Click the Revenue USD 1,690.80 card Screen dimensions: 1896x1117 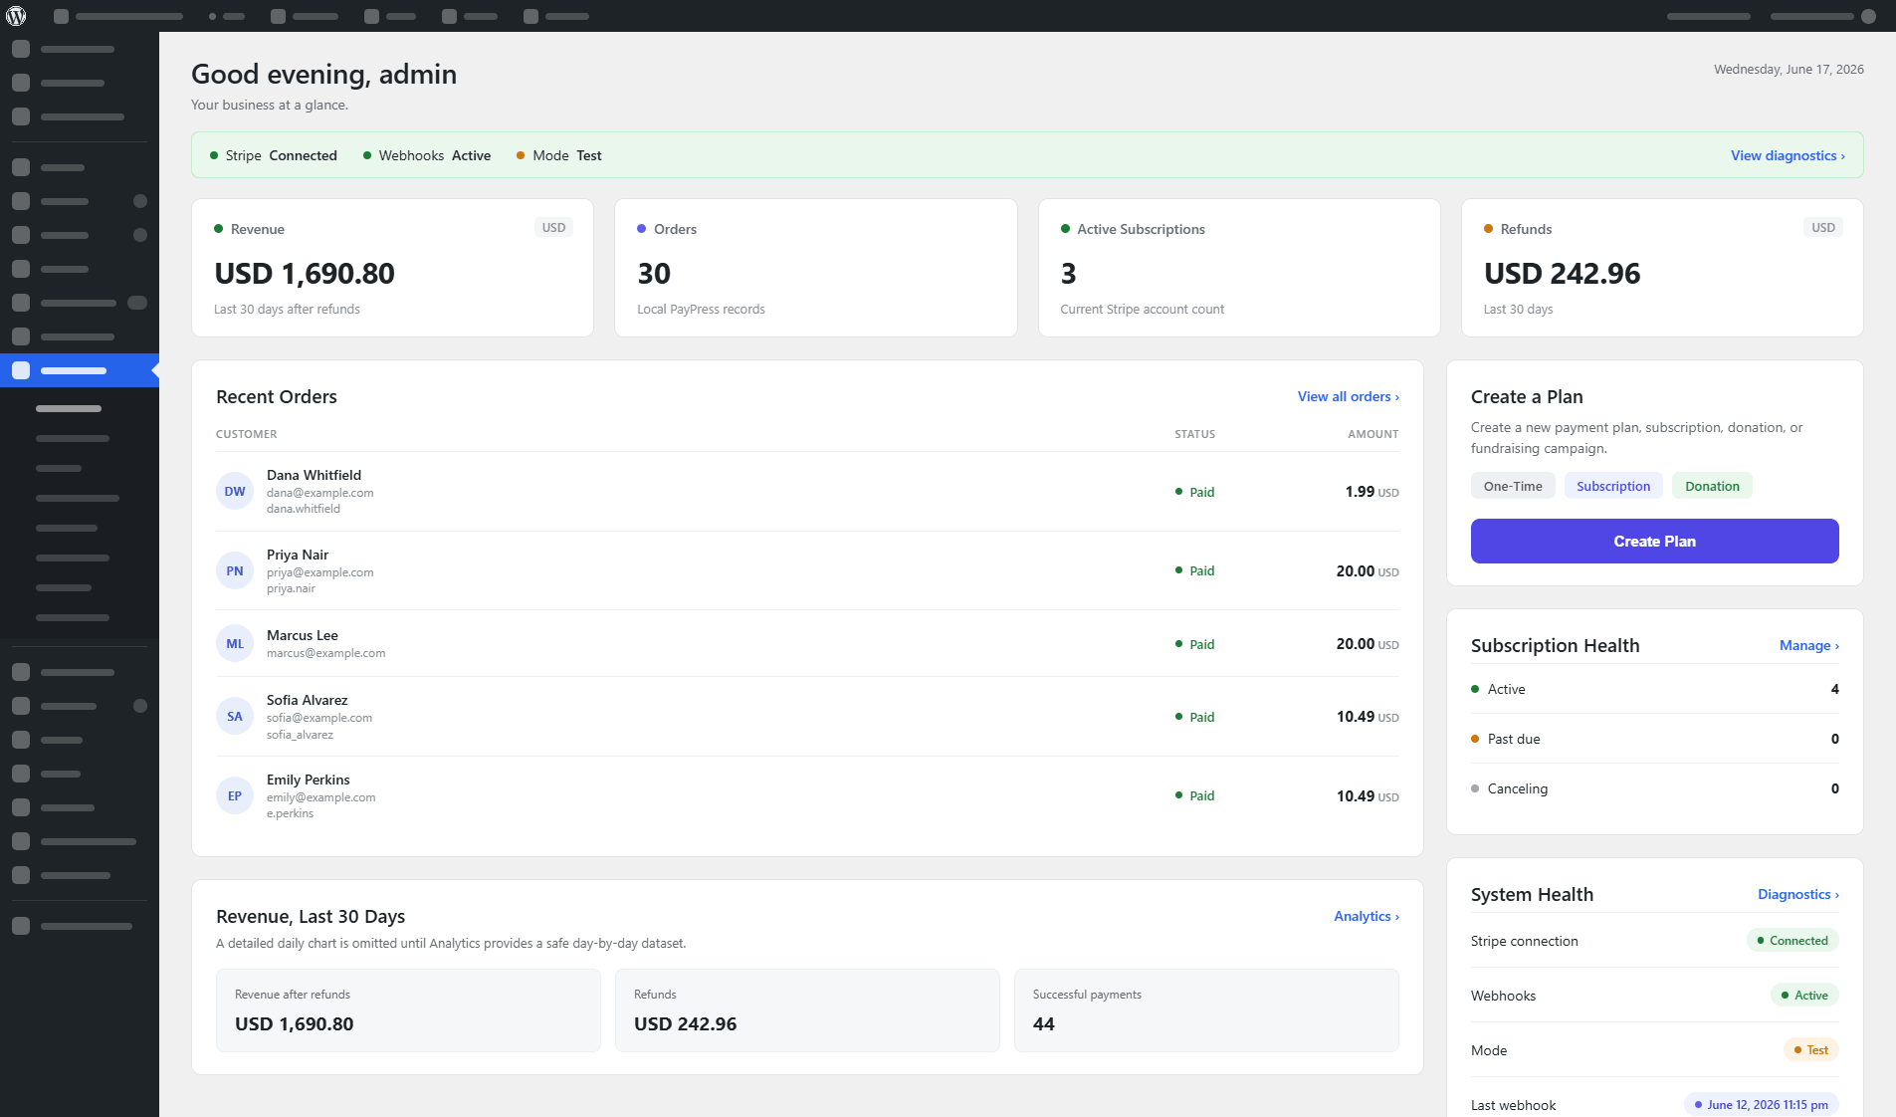coord(392,268)
